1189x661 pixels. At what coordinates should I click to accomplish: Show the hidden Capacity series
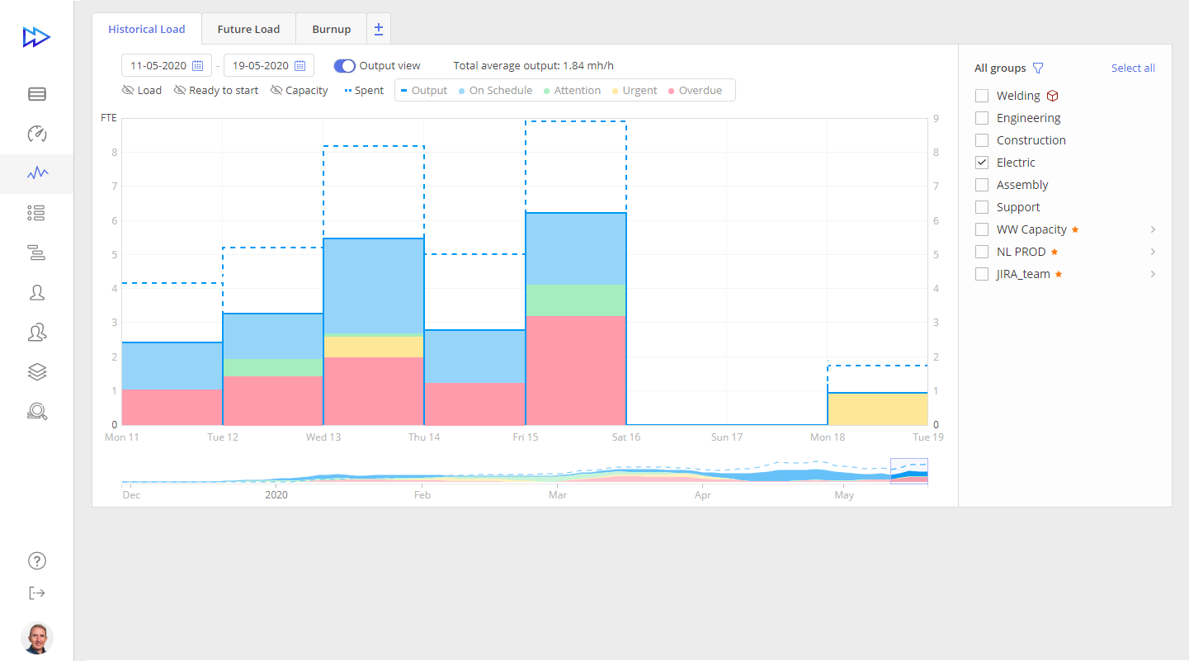point(299,91)
